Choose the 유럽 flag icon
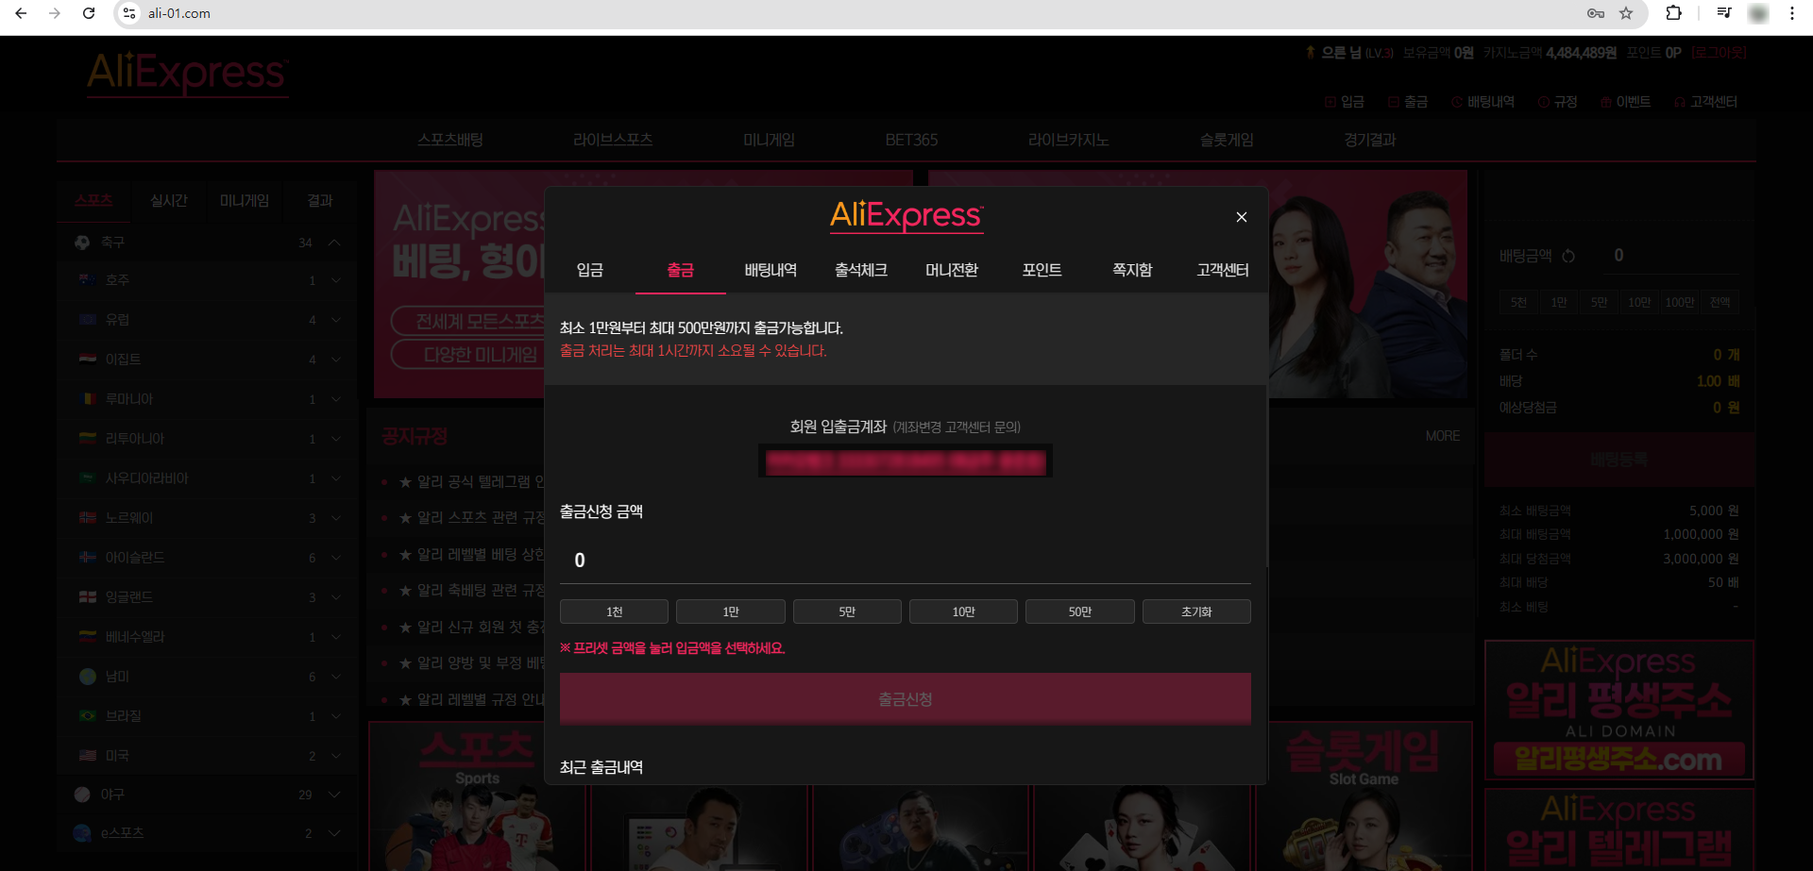The width and height of the screenshot is (1813, 871). click(88, 320)
